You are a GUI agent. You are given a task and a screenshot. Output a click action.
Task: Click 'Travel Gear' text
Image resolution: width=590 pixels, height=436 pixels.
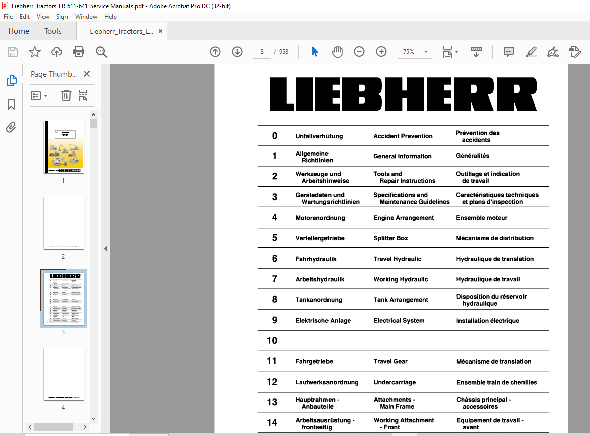390,361
